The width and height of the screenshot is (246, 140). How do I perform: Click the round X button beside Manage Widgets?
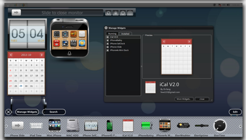(x=8, y=112)
